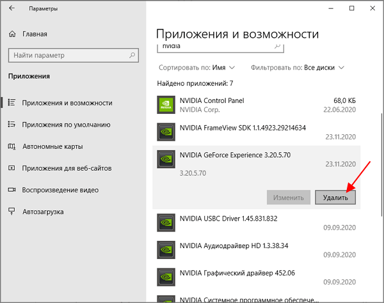Click the apps list vertical scrollbar
This screenshot has width=384, height=303.
[x=382, y=164]
